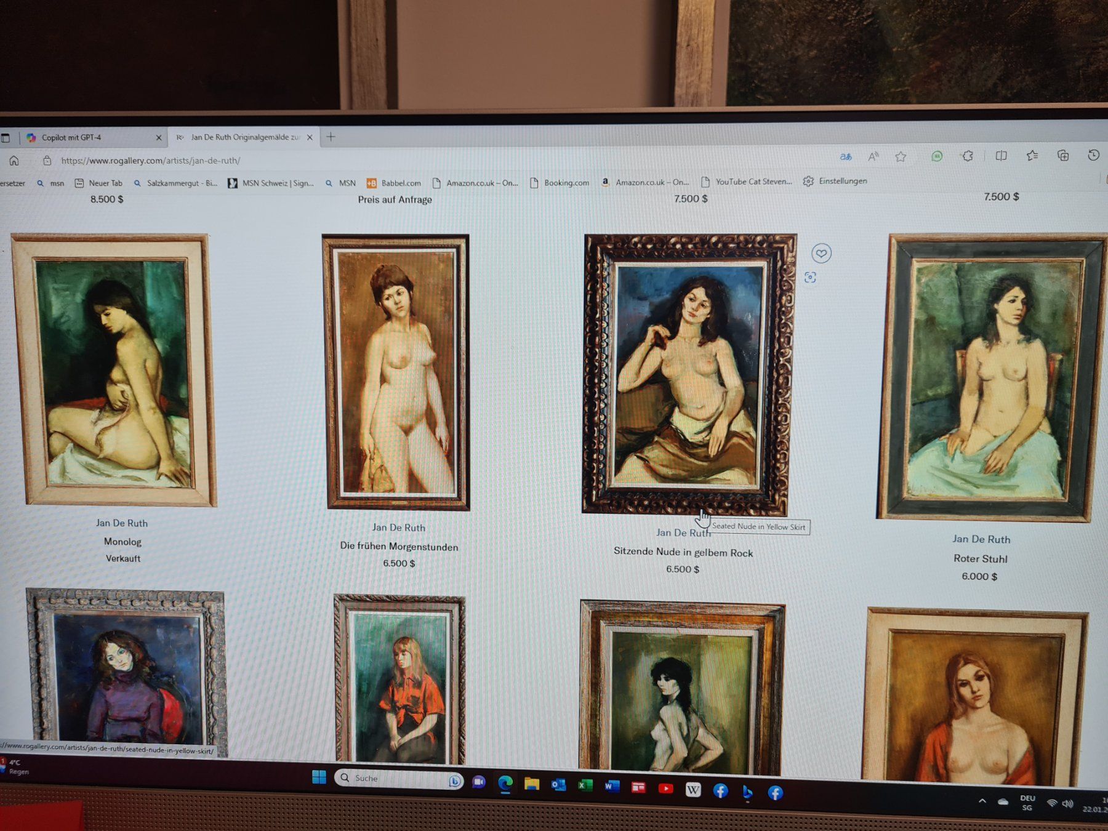Click the Home button icon
1108x831 pixels.
(14, 161)
